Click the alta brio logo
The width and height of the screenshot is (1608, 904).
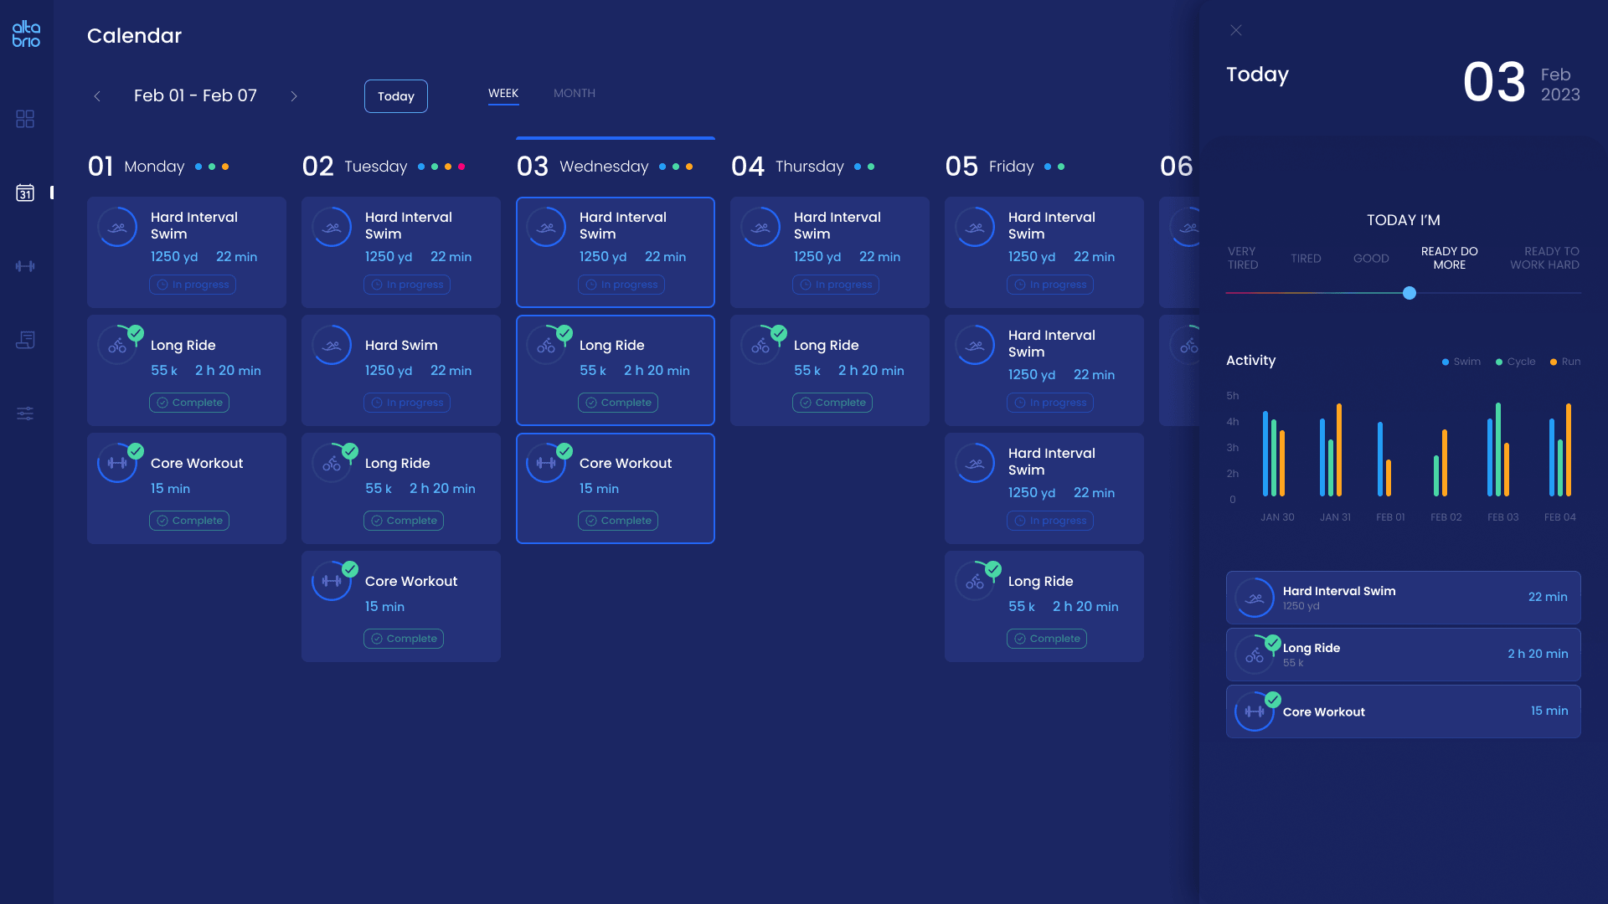coord(26,33)
